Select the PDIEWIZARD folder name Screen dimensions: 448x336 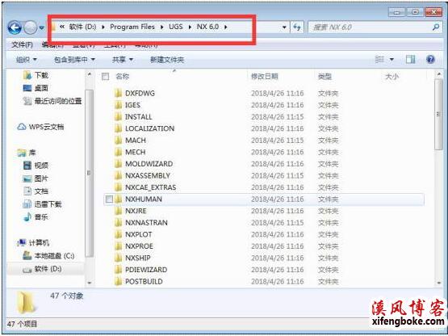[146, 270]
